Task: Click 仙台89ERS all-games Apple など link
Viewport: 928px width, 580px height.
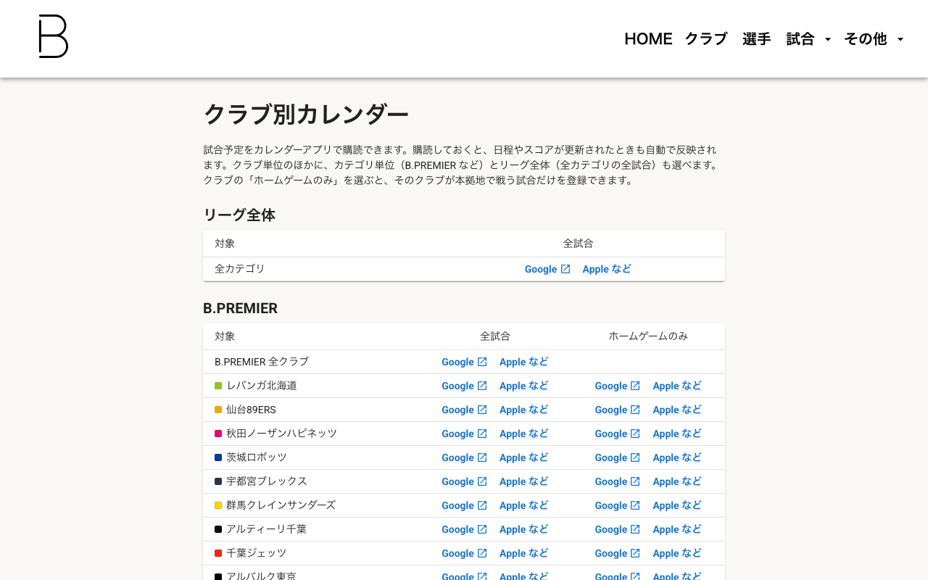Action: (523, 410)
